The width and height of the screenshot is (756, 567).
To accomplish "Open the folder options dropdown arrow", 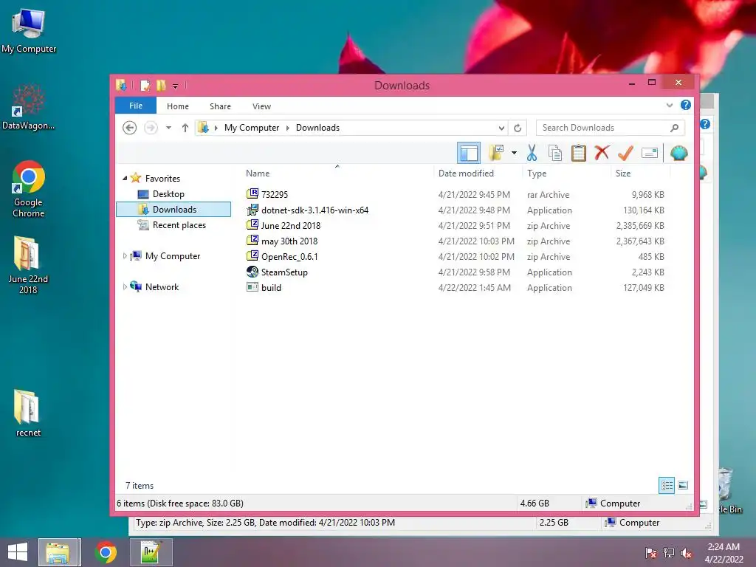I will click(514, 154).
